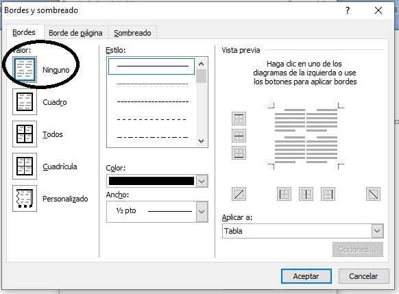Click the Todos label text
The height and width of the screenshot is (294, 399).
[53, 134]
